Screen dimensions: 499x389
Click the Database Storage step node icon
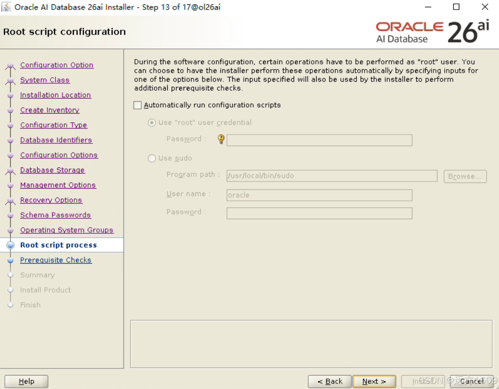10,171
